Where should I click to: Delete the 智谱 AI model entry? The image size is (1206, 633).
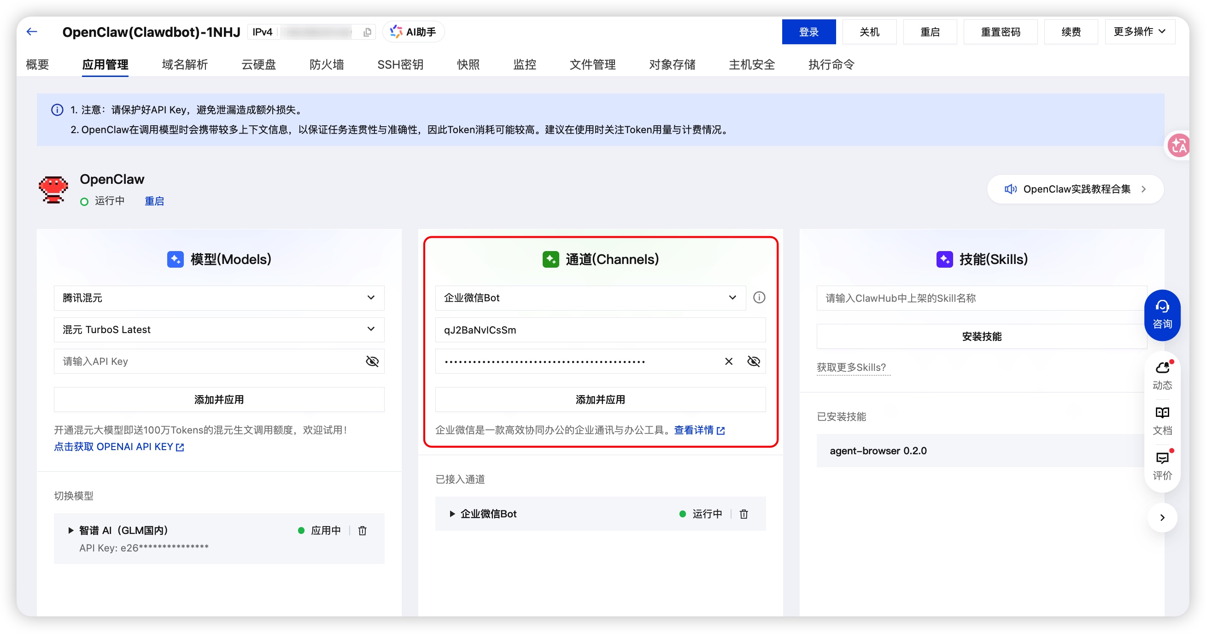362,530
